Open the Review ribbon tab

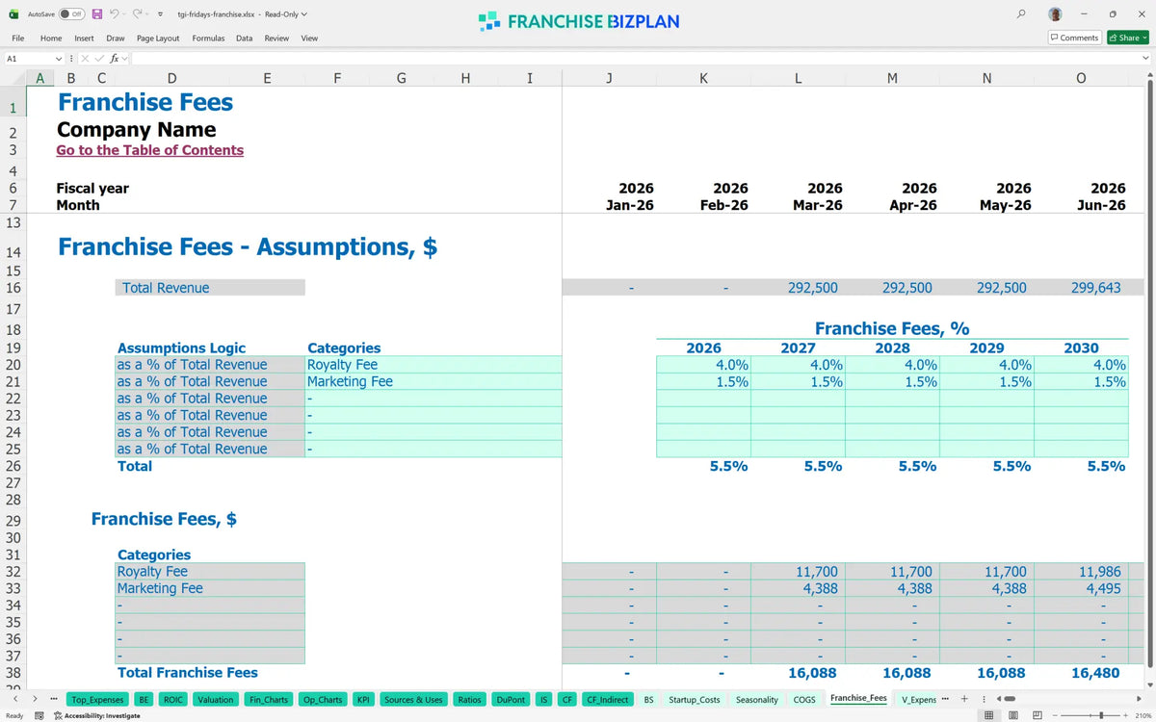[x=276, y=39]
